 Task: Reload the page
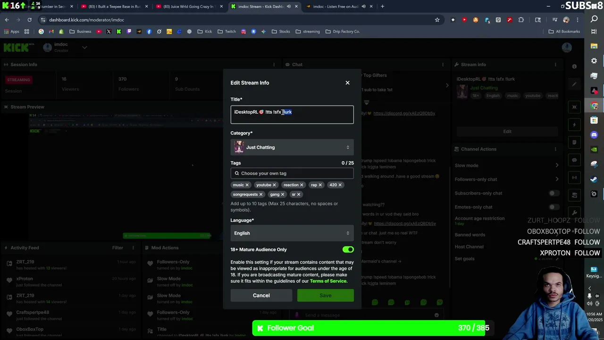point(29,20)
